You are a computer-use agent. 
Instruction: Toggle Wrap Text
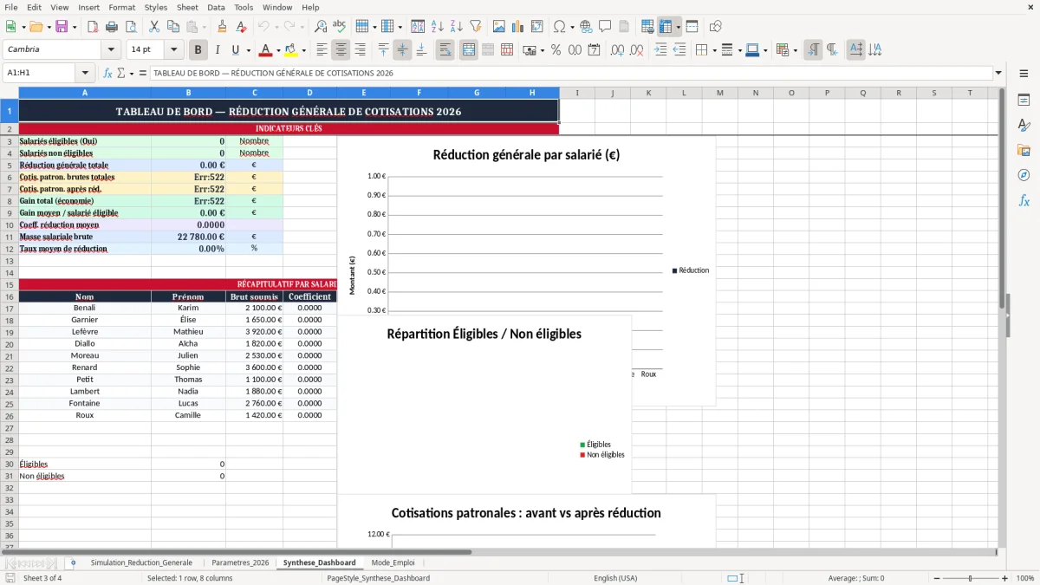445,50
